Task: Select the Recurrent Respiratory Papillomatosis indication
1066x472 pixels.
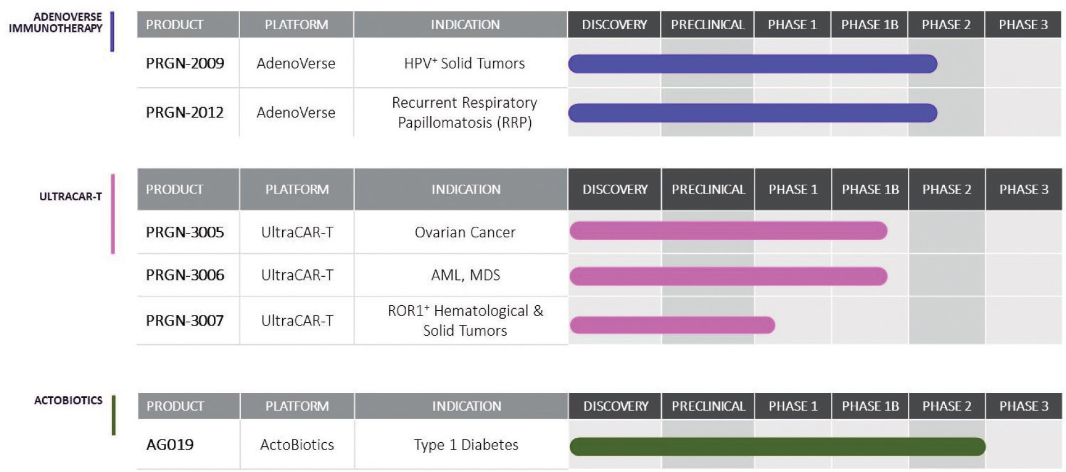Action: [465, 113]
